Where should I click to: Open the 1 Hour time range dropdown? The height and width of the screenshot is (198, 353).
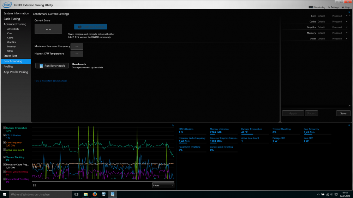pos(163,185)
